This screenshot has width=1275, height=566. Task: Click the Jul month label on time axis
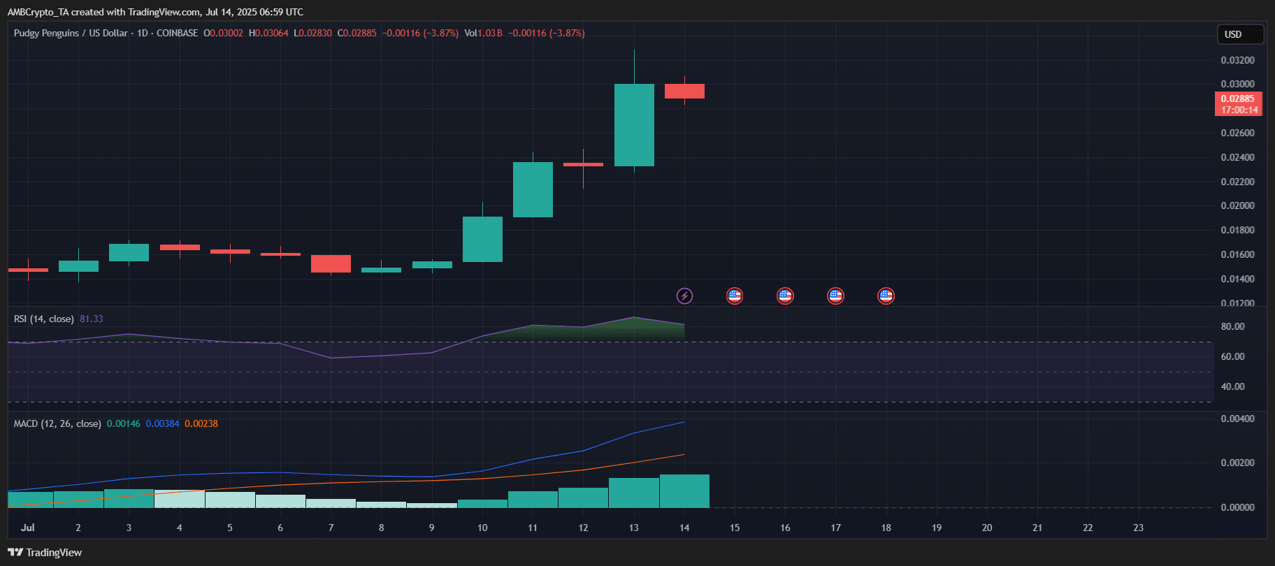point(28,528)
